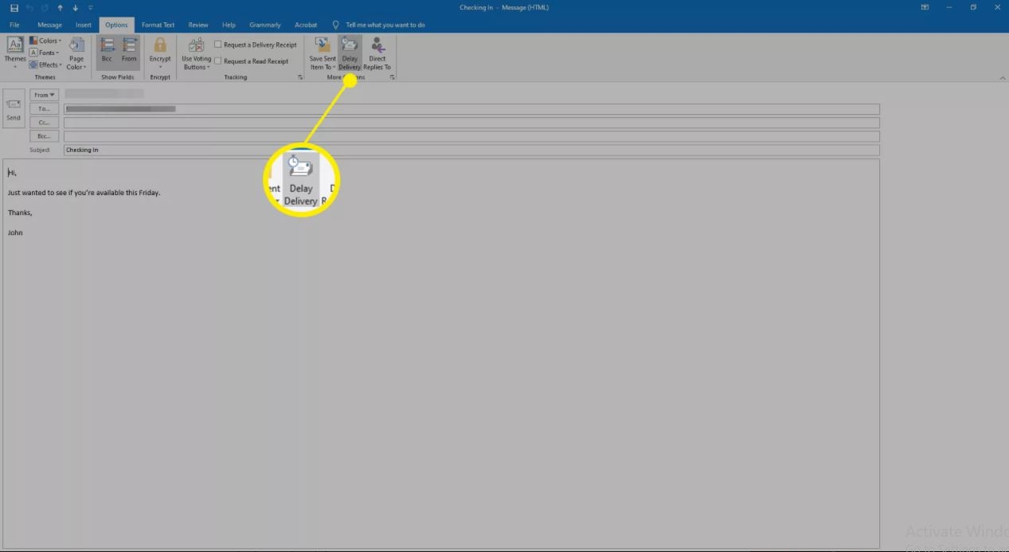Open the Review tab
This screenshot has width=1009, height=552.
coord(198,25)
